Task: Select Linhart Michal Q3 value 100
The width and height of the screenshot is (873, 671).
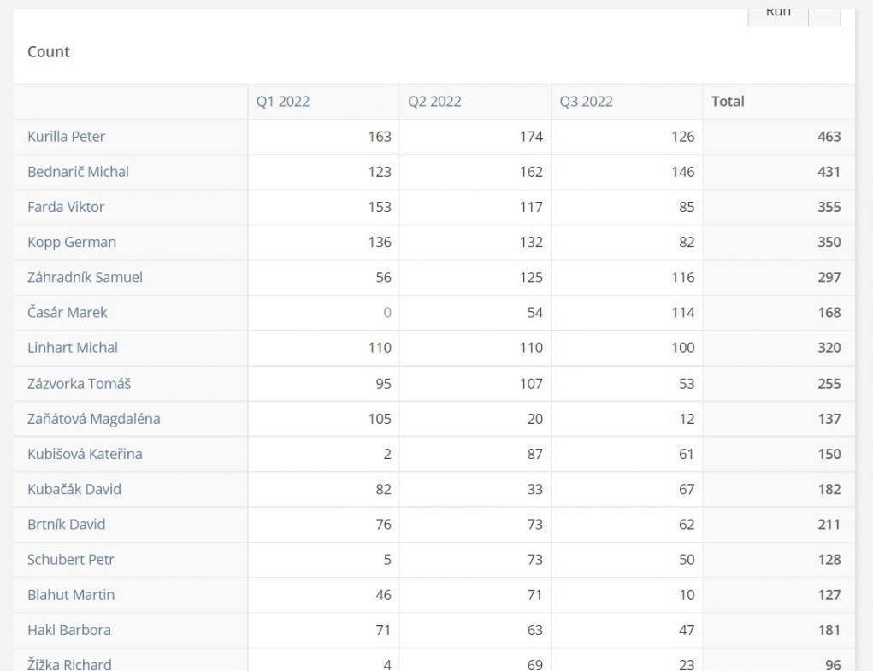Action: pyautogui.click(x=683, y=348)
